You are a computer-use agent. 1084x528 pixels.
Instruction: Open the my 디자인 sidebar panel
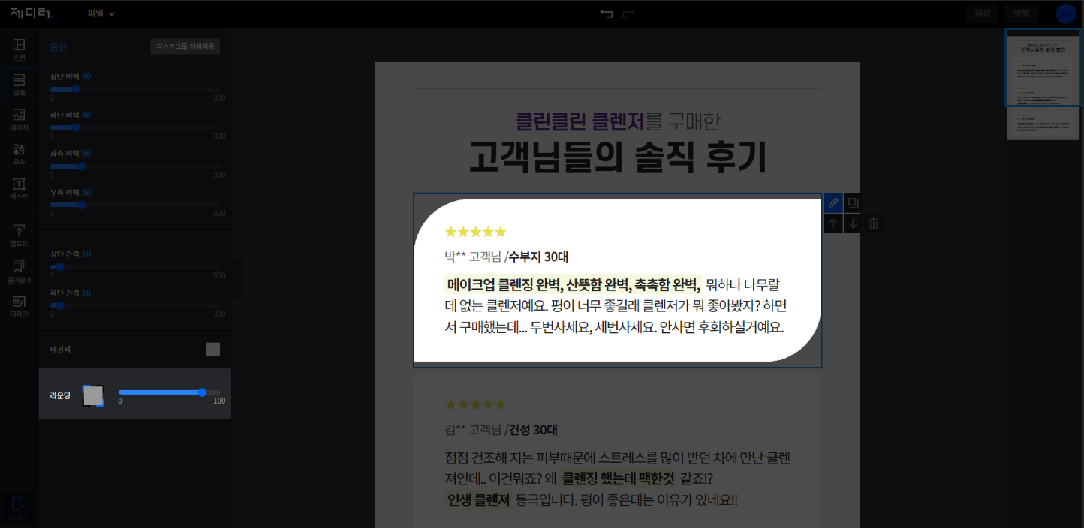19,306
